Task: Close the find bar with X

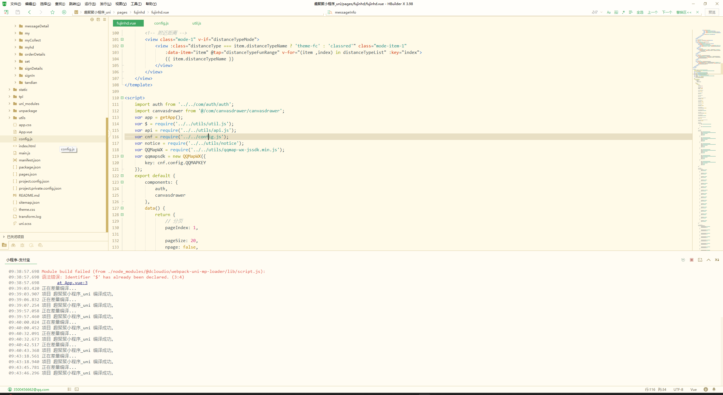Action: click(x=698, y=12)
